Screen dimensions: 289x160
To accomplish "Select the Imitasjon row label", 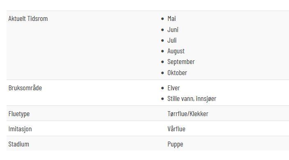I will pos(20,129).
